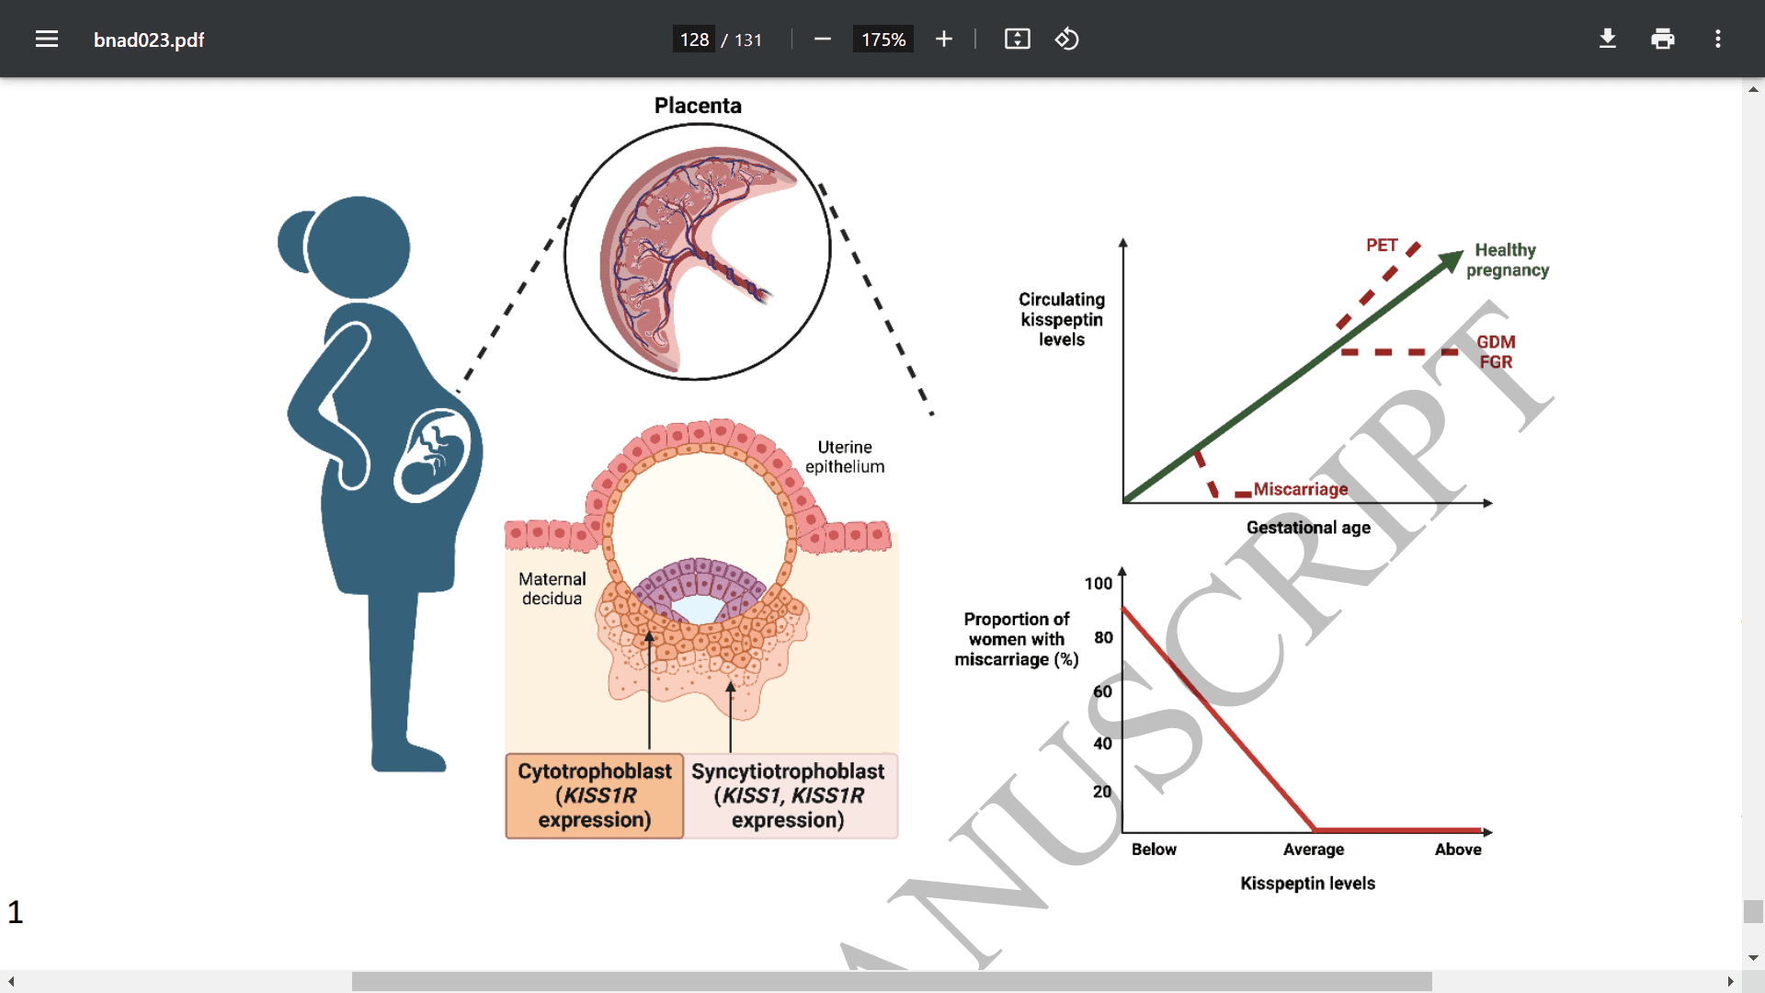This screenshot has width=1765, height=993.
Task: Click the '60' y-axis tick value
Action: point(1103,691)
